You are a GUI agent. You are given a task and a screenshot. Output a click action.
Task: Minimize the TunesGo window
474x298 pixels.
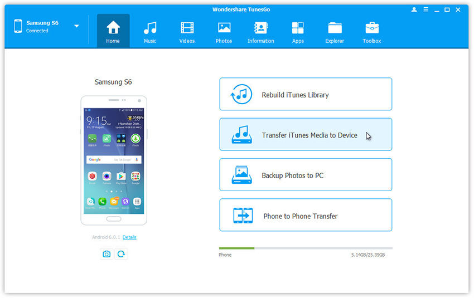point(437,10)
